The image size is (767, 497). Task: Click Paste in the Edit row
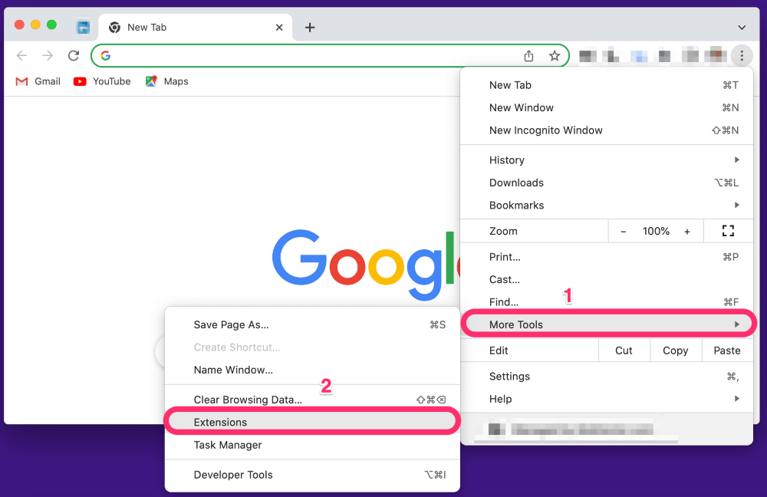[x=727, y=351]
